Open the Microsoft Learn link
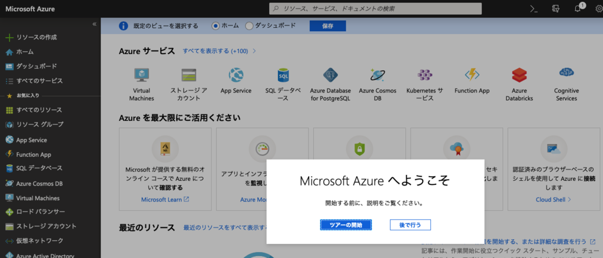The width and height of the screenshot is (603, 258). (x=165, y=200)
